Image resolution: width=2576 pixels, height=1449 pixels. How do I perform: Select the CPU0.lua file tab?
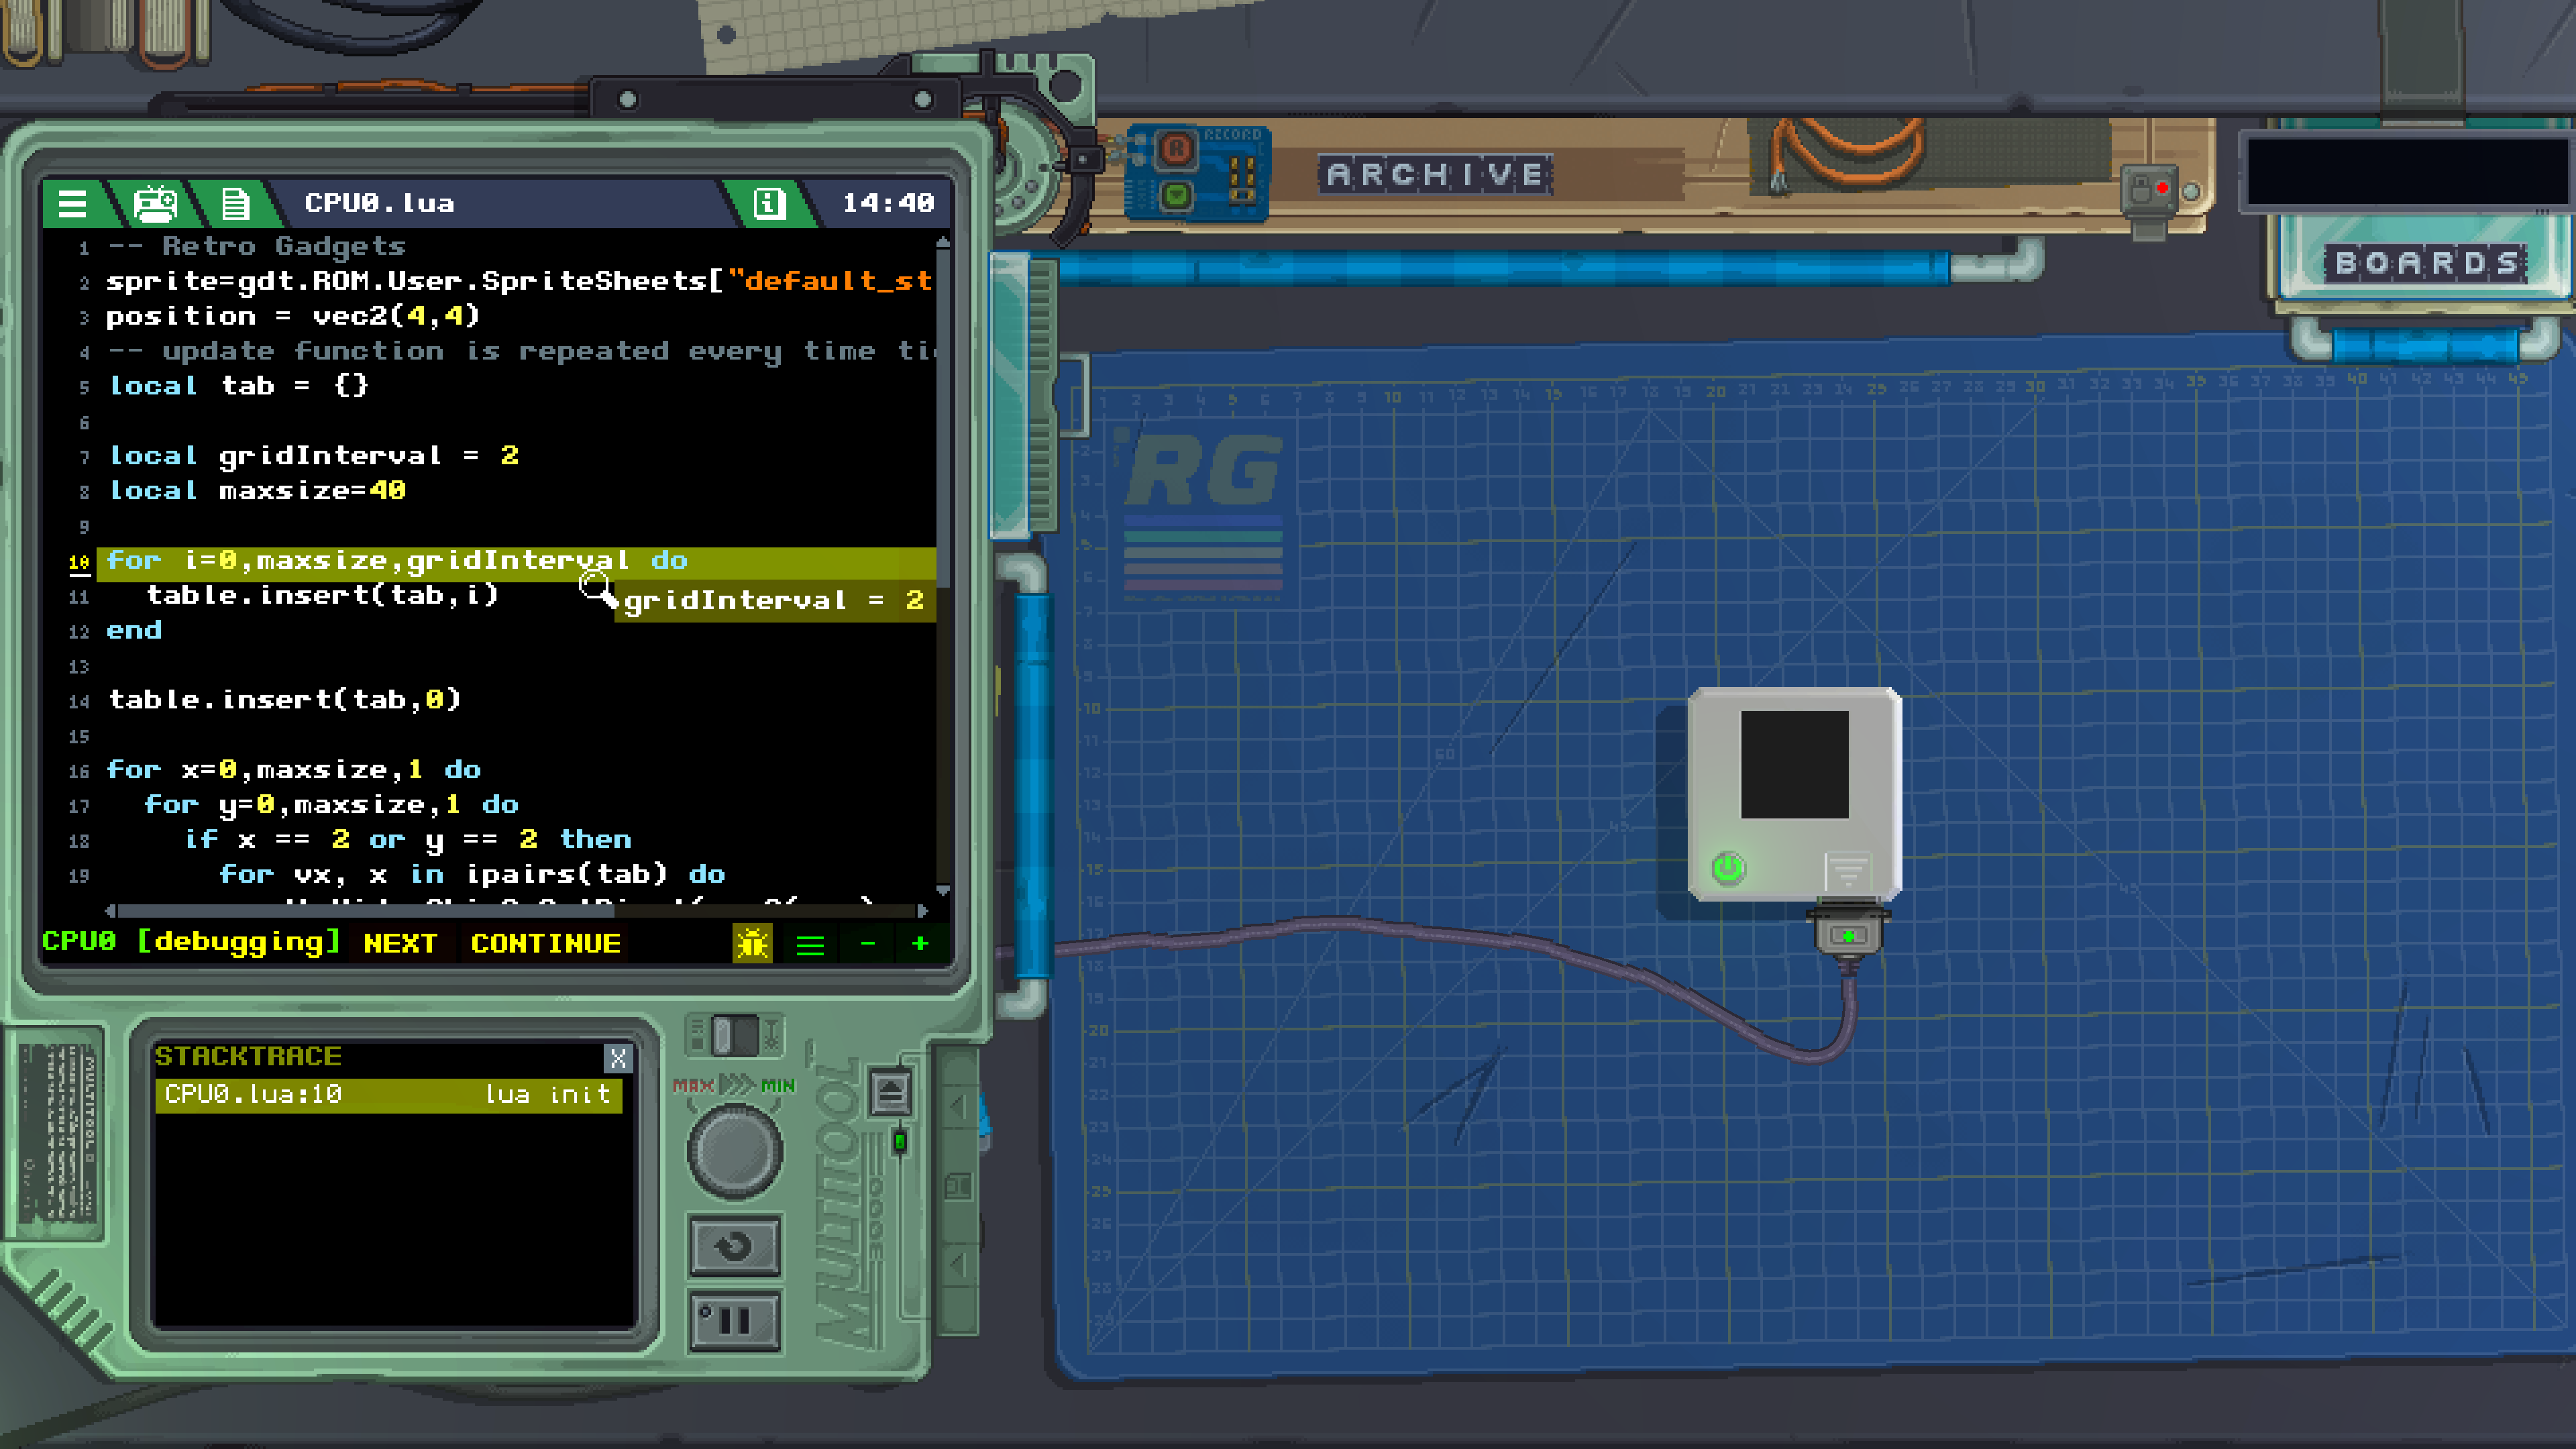pos(379,203)
